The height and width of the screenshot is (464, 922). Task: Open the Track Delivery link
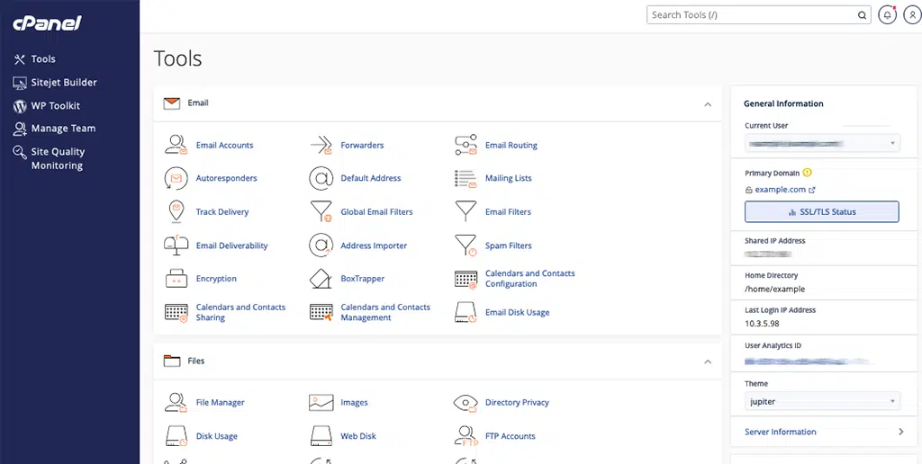pyautogui.click(x=222, y=212)
